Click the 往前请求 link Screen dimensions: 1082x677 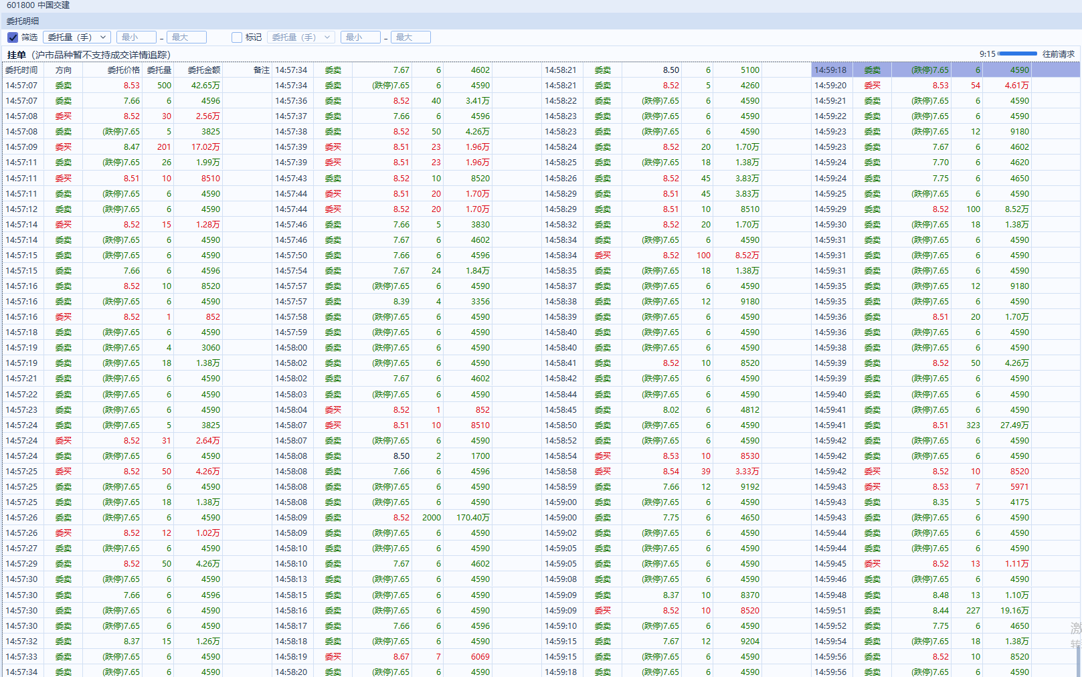click(1058, 54)
